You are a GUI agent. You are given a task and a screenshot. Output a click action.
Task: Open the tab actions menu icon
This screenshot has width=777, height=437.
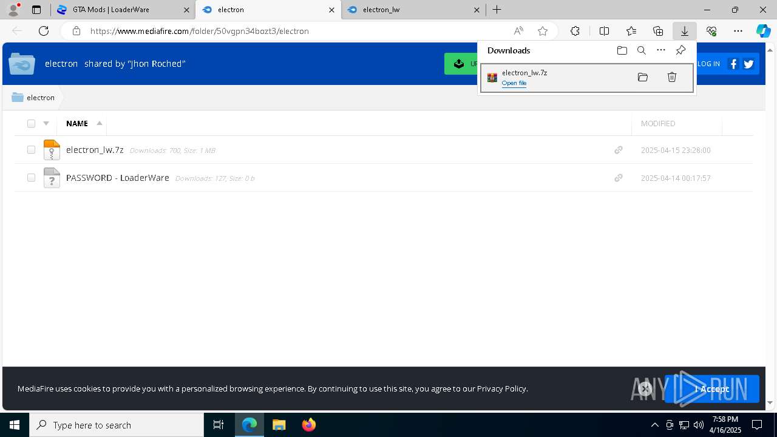point(36,10)
